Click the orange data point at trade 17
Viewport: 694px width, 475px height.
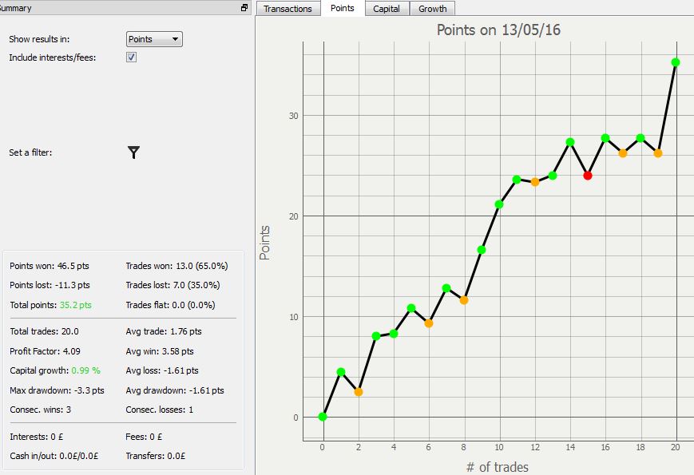click(x=623, y=153)
